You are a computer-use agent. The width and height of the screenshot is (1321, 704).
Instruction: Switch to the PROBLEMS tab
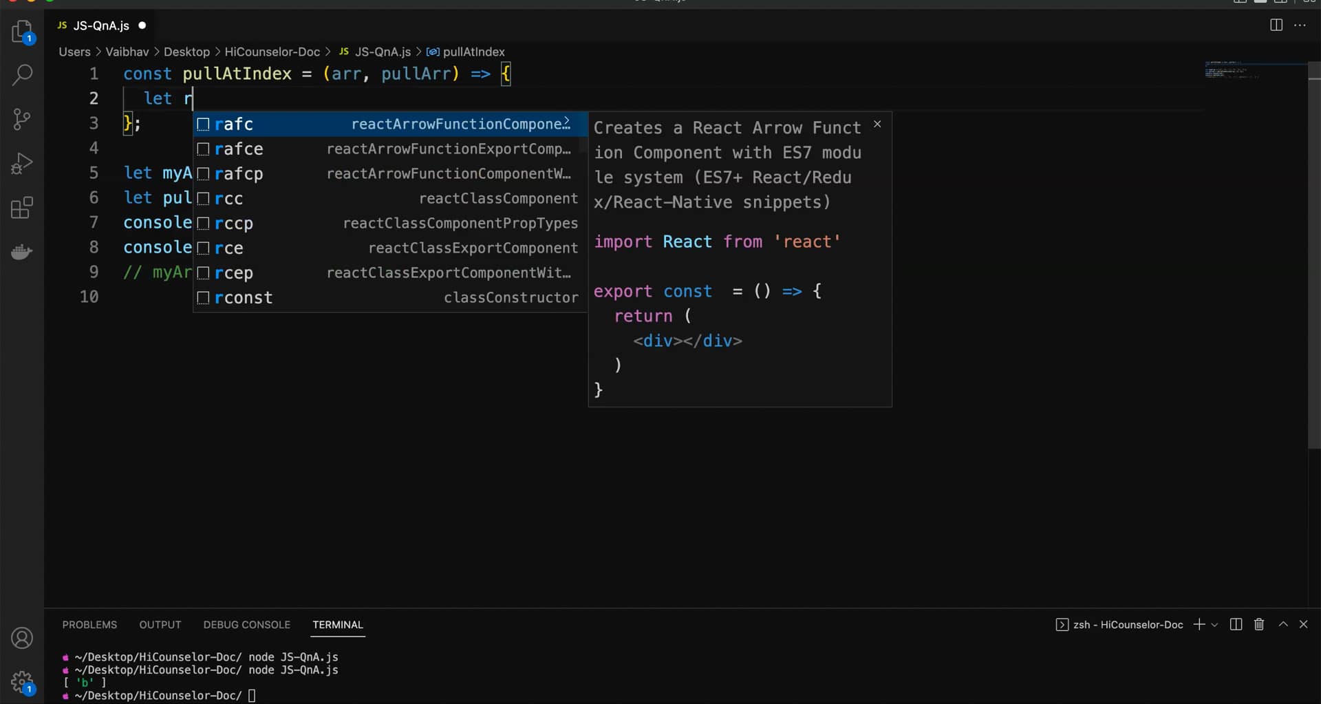[x=89, y=624]
